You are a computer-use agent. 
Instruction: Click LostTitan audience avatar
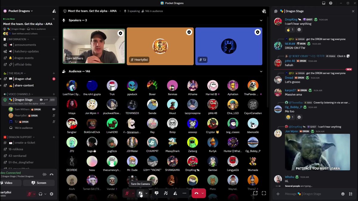[72, 85]
